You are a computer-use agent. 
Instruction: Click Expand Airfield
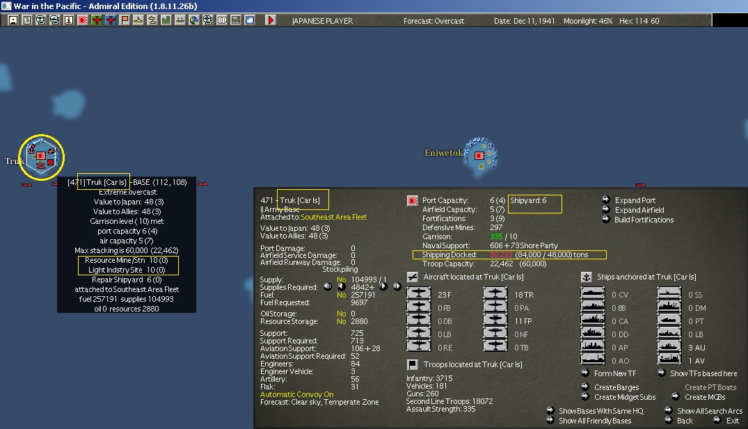(x=639, y=210)
